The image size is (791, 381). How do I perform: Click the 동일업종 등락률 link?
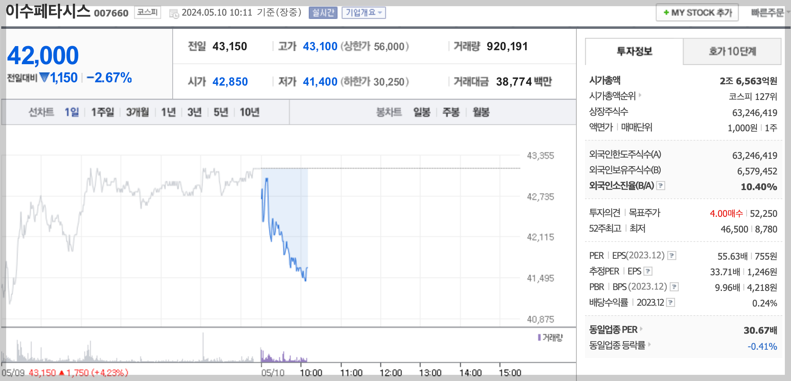tap(617, 345)
